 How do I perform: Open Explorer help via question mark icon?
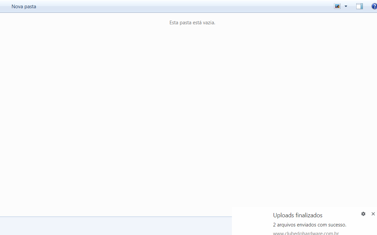(374, 6)
